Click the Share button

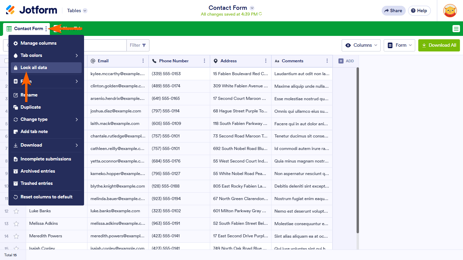pyautogui.click(x=393, y=10)
